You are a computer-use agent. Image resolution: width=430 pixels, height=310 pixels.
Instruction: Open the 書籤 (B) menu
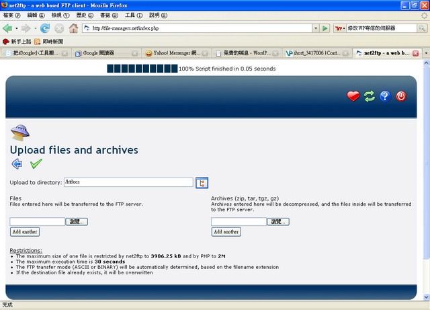109,15
